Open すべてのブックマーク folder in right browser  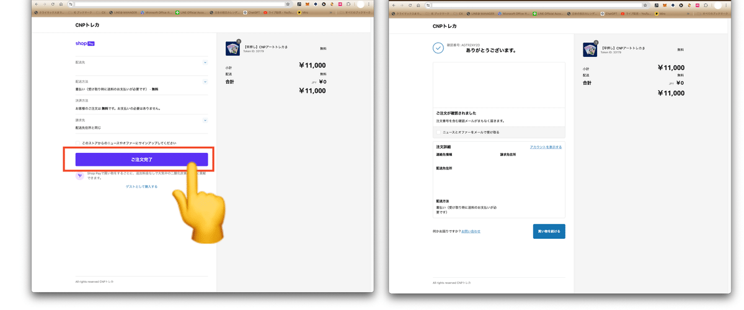(712, 13)
